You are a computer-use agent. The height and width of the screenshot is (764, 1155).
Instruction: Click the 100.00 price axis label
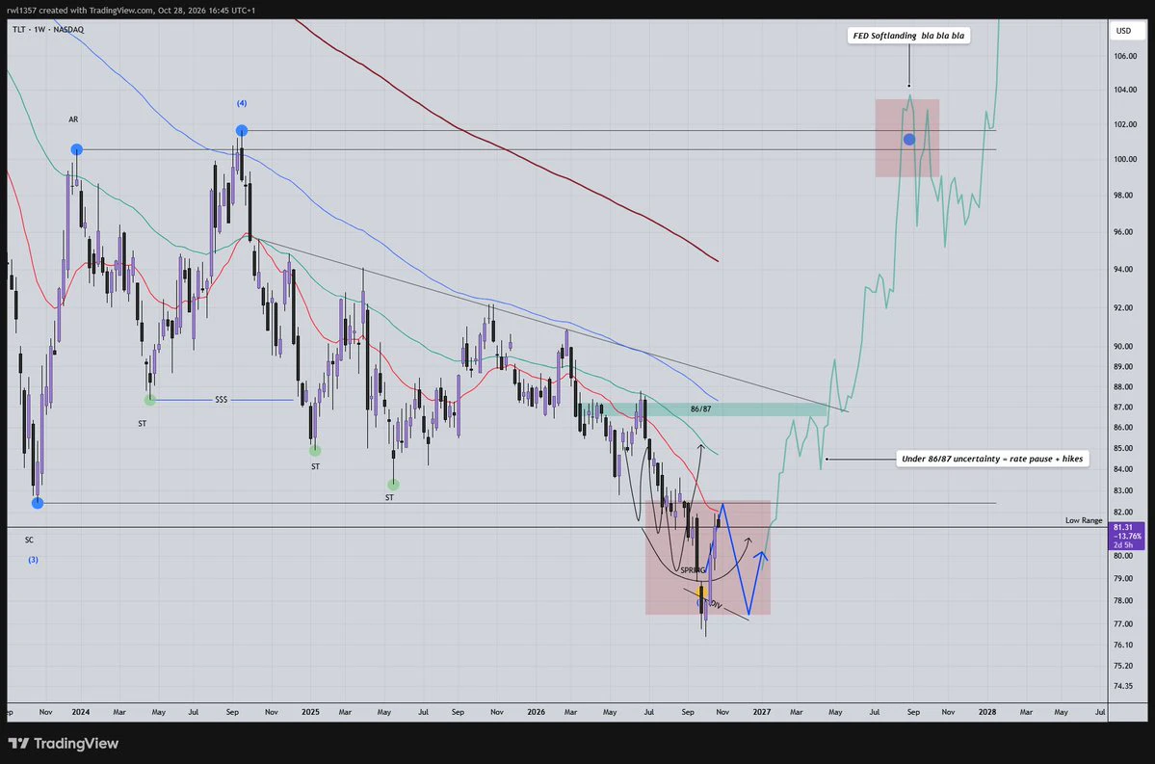[x=1124, y=159]
